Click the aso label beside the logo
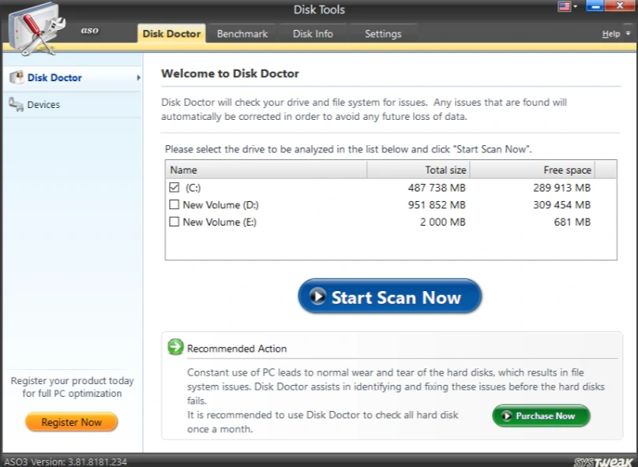 (x=89, y=31)
